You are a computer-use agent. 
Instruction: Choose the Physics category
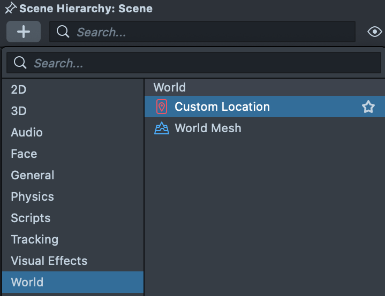(x=33, y=196)
